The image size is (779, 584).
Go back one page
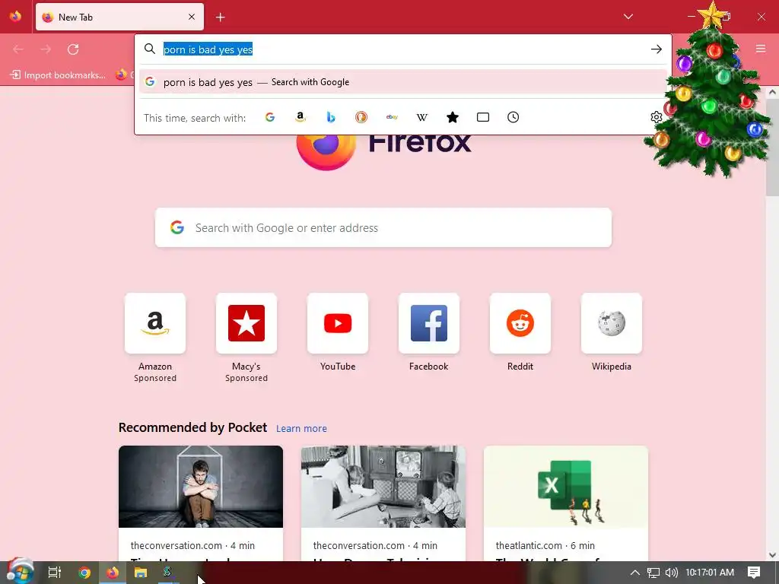(x=18, y=49)
